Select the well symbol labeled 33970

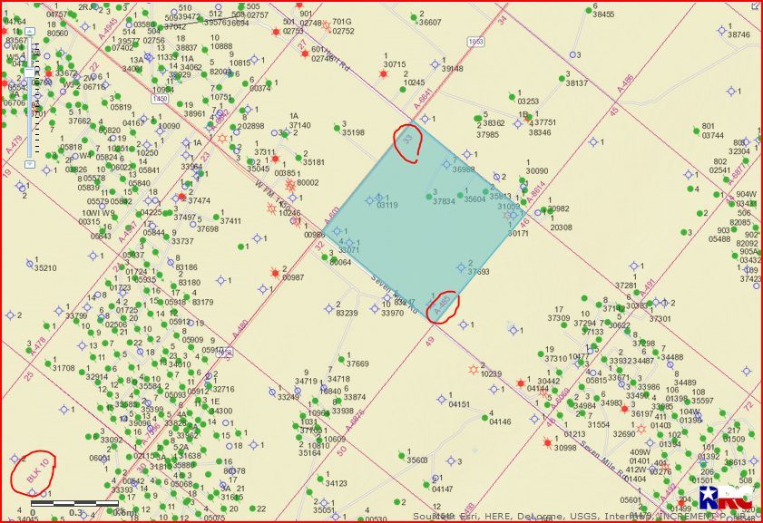pos(374,309)
